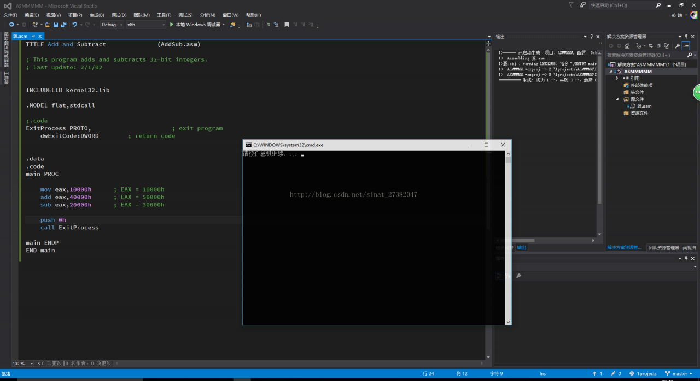
Task: Switch to the 类视图 class view tab
Action: [689, 247]
